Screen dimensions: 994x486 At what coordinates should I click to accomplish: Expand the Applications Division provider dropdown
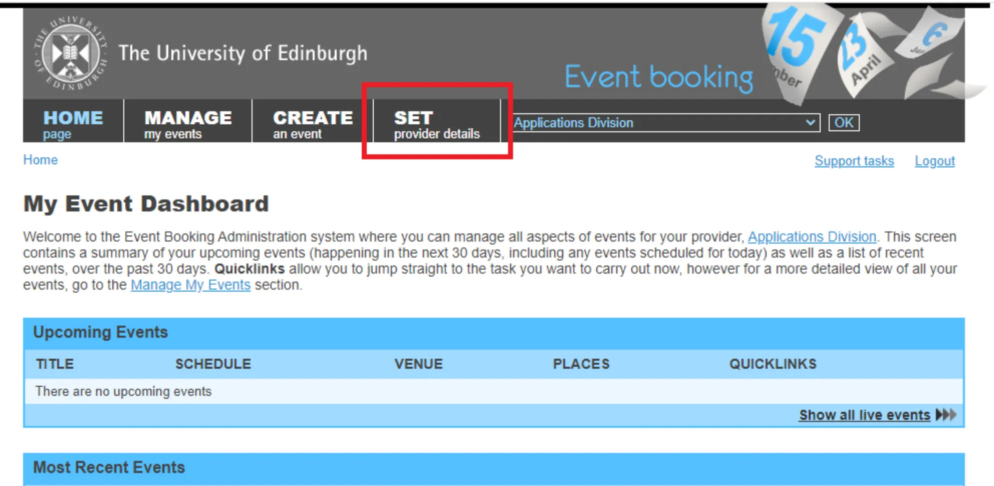(x=666, y=123)
